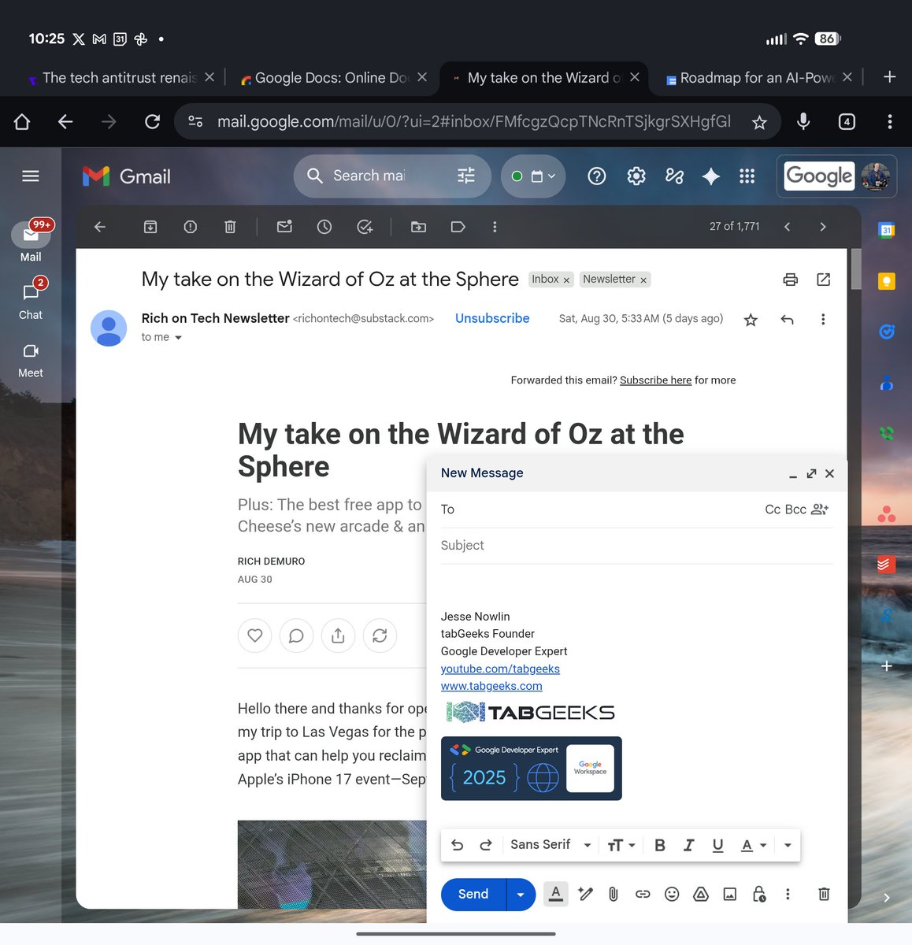Viewport: 912px width, 945px height.
Task: Open Google Keep from the side panel
Action: [886, 280]
